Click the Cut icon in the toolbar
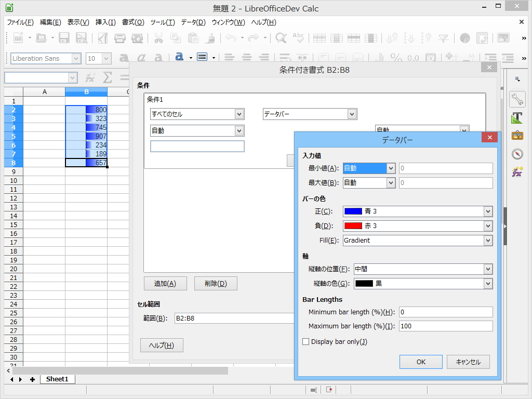Screen dimensions: 532x399 pyautogui.click(x=158, y=38)
